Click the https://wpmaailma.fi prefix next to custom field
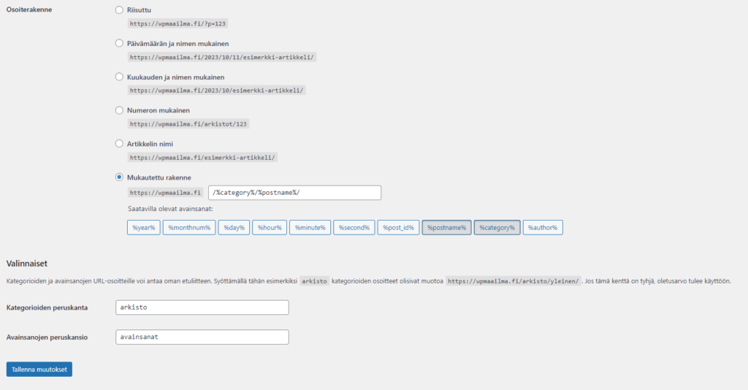Viewport: 748px width, 390px height. [165, 193]
